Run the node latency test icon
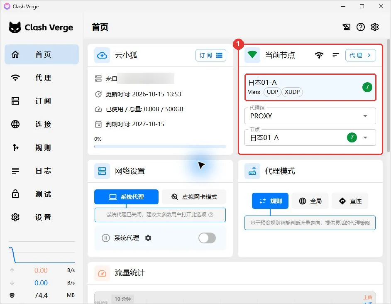 pos(319,55)
